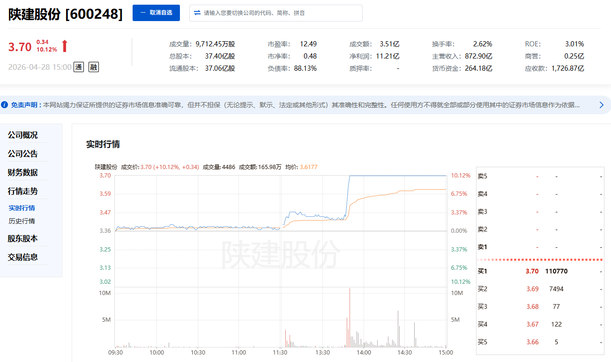Click the 净利润 value 11.21亿

click(387, 56)
